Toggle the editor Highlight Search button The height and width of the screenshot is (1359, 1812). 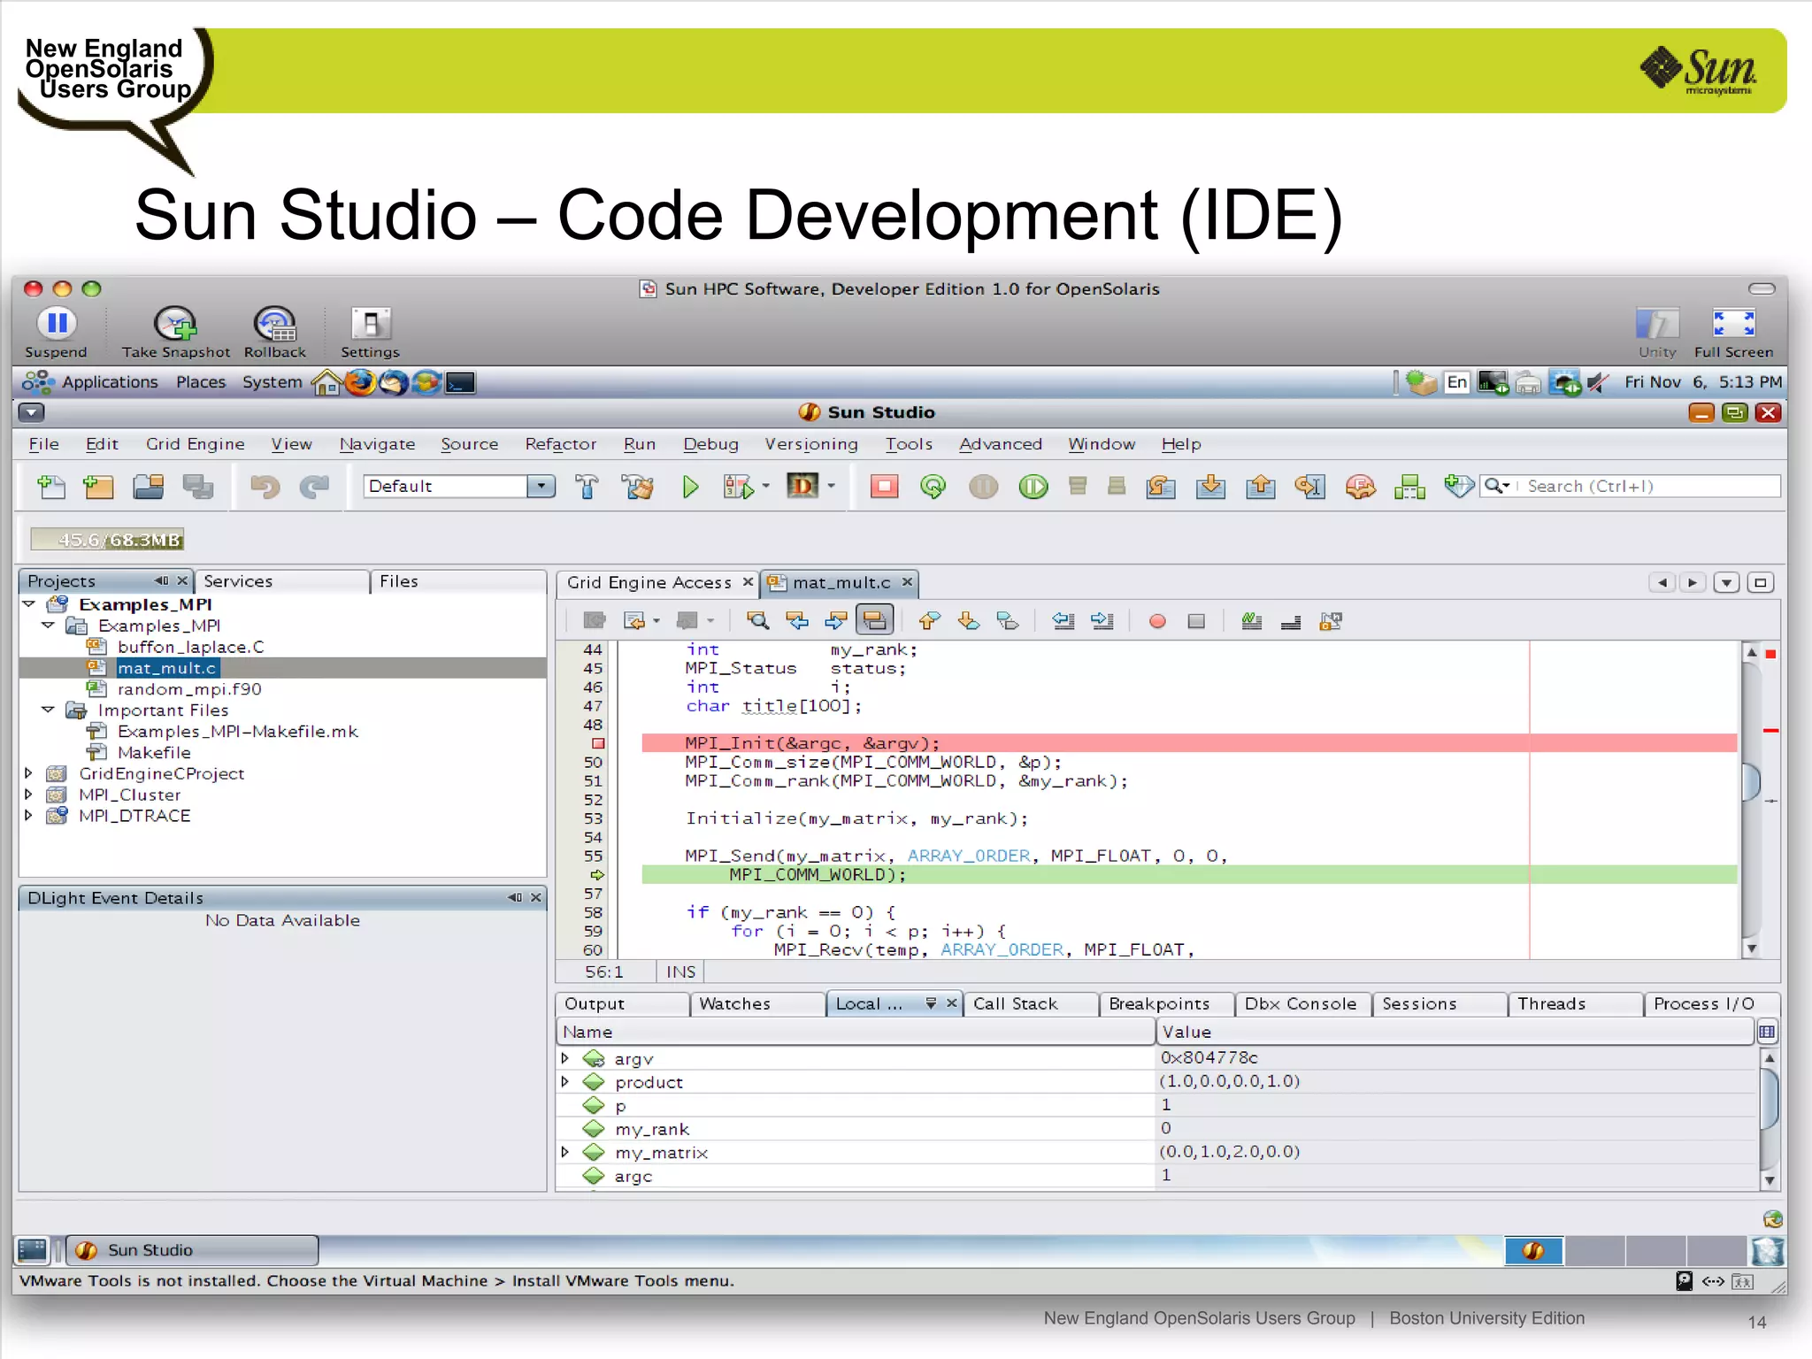coord(874,621)
